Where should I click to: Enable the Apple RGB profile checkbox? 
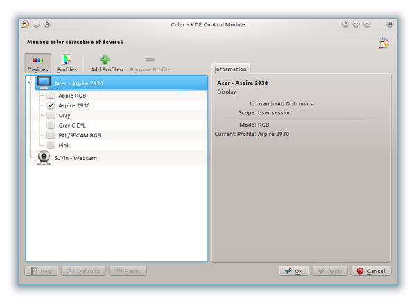(51, 96)
